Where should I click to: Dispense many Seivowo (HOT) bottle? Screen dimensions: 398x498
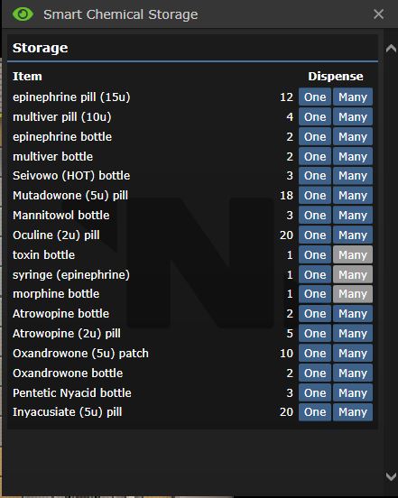pyautogui.click(x=353, y=176)
